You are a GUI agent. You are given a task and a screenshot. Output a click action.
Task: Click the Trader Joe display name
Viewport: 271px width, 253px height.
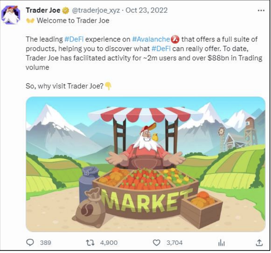coord(43,10)
